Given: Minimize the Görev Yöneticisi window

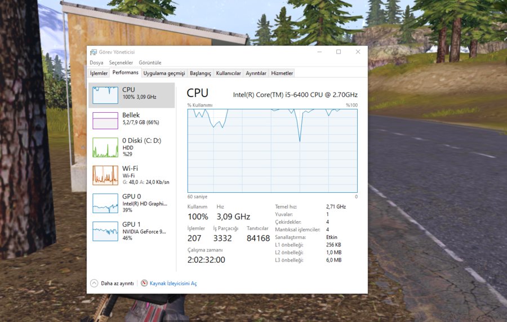Looking at the screenshot, I should pos(319,52).
